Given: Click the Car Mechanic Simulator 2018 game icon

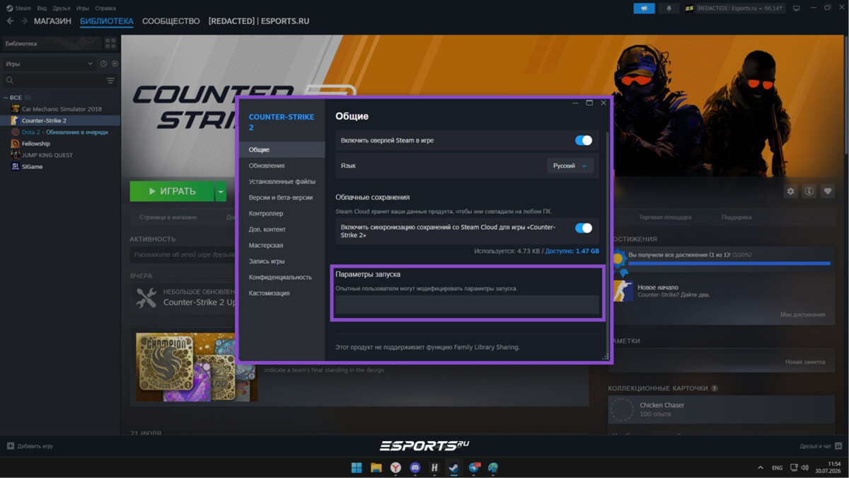Looking at the screenshot, I should 15,109.
